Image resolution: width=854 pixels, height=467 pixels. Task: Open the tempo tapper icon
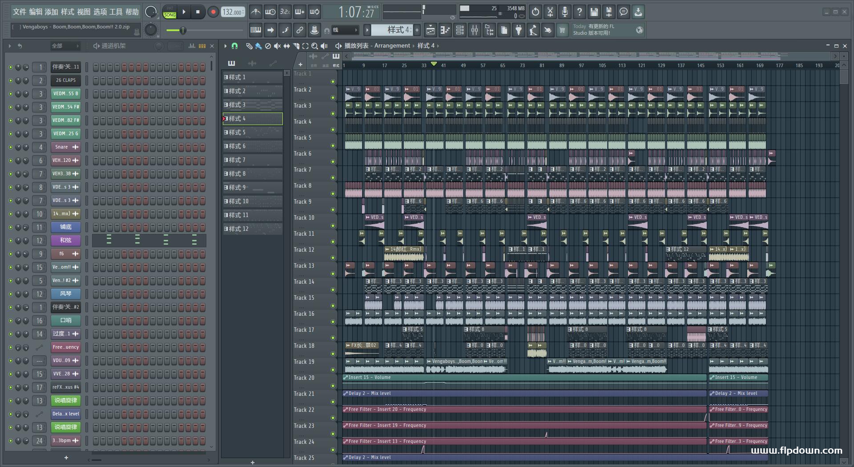533,30
